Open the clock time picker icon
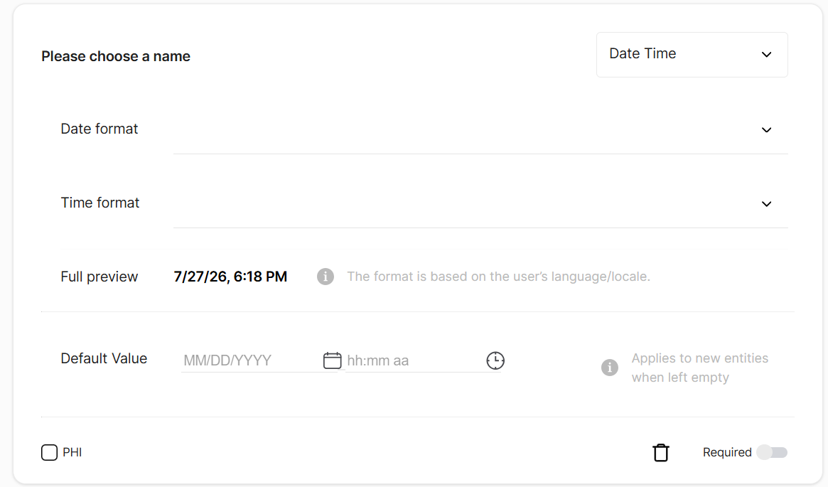Viewport: 828px width, 487px height. pos(495,360)
